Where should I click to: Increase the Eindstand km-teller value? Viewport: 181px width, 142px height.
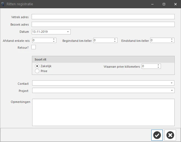click(172, 39)
